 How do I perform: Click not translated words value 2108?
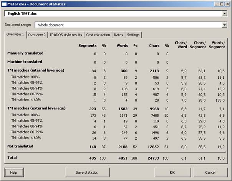point(123,147)
